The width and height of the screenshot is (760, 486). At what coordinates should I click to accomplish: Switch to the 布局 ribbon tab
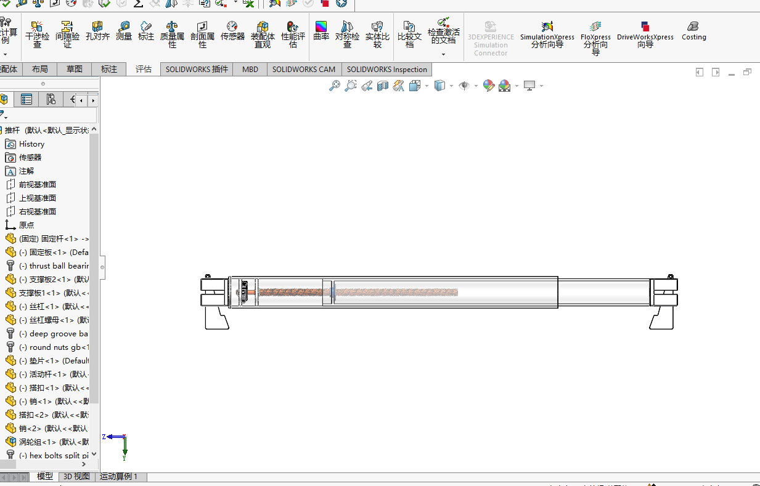pos(40,69)
